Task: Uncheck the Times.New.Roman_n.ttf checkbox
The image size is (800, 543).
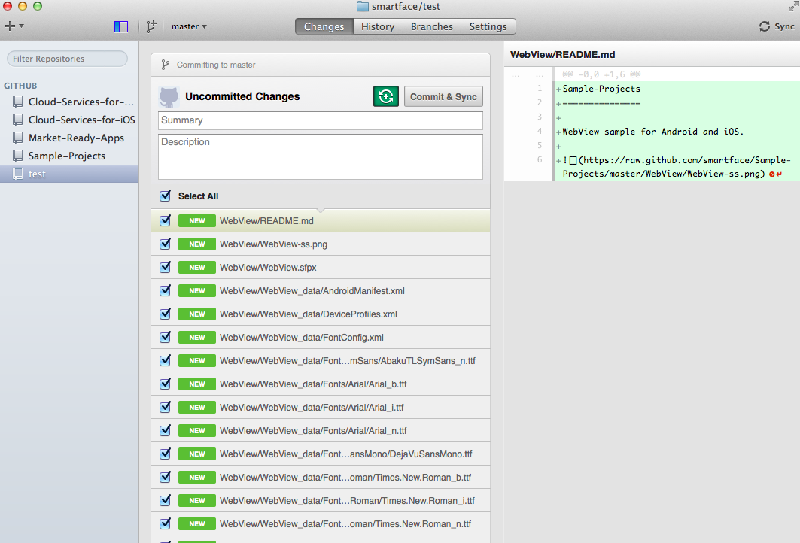Action: 165,523
